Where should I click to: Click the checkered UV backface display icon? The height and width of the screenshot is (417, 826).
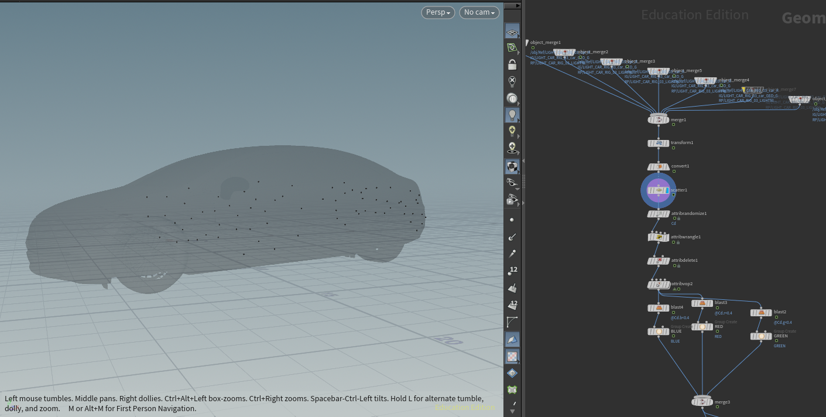pos(512,356)
